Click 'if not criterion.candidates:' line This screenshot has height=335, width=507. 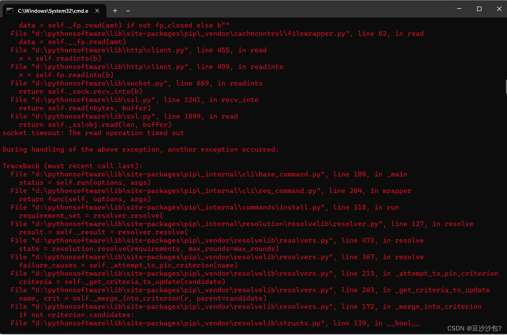pos(76,315)
